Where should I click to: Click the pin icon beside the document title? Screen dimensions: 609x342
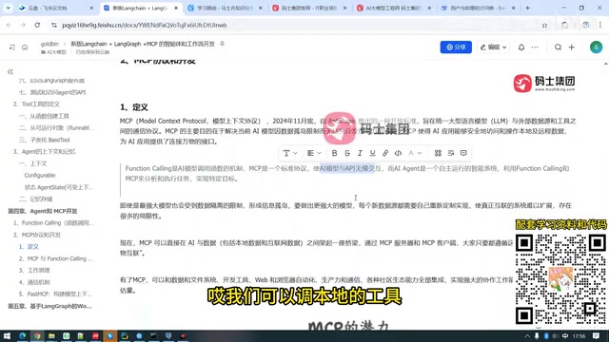point(222,44)
